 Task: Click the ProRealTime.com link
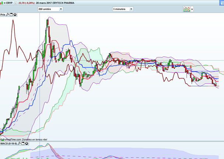11,139
